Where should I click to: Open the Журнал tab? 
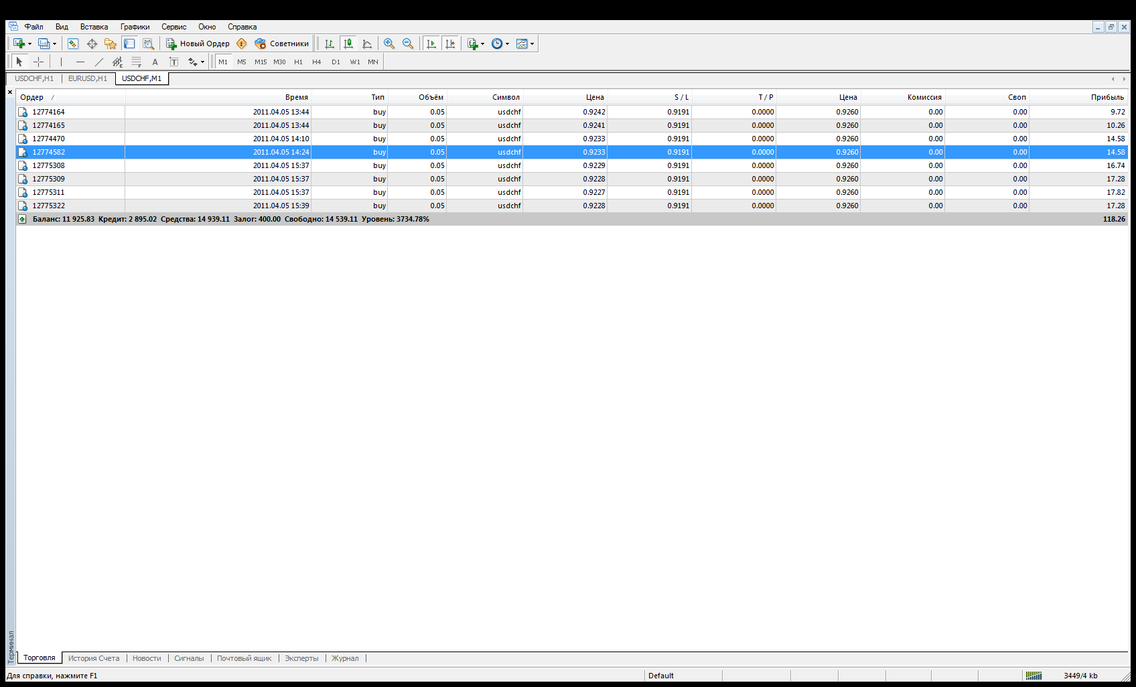point(345,658)
